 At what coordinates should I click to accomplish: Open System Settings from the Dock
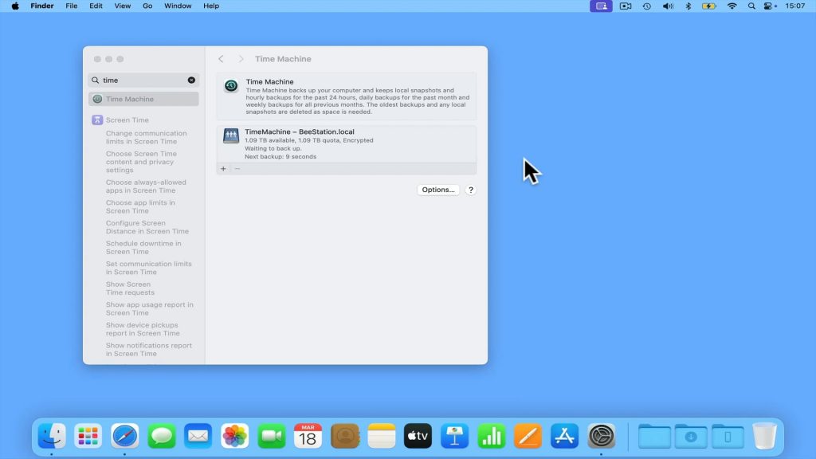[601, 436]
